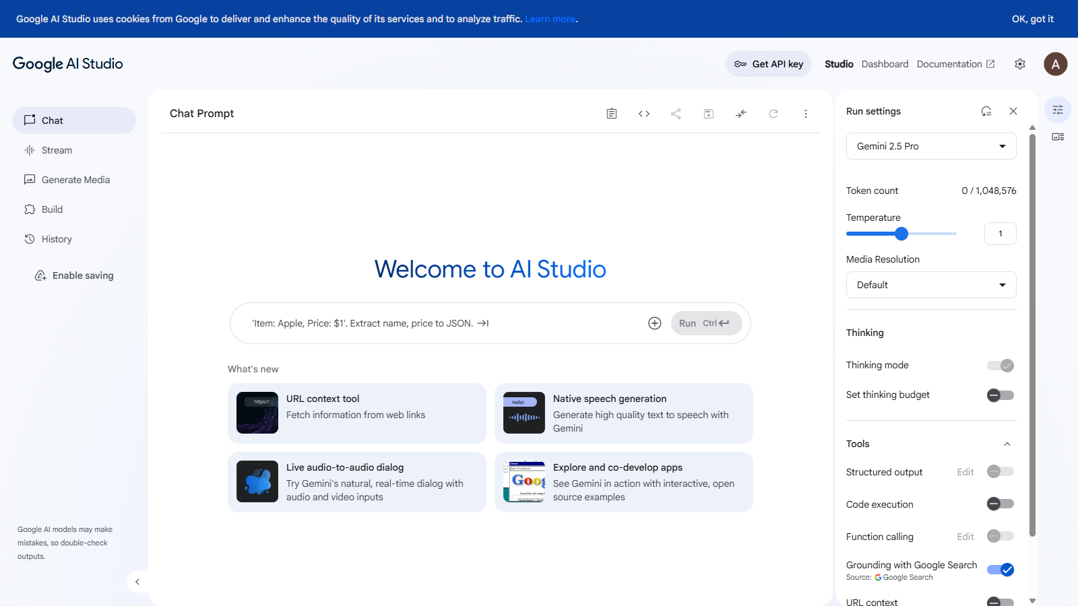This screenshot has height=606, width=1078.
Task: Enable Thinking mode
Action: pyautogui.click(x=1000, y=365)
